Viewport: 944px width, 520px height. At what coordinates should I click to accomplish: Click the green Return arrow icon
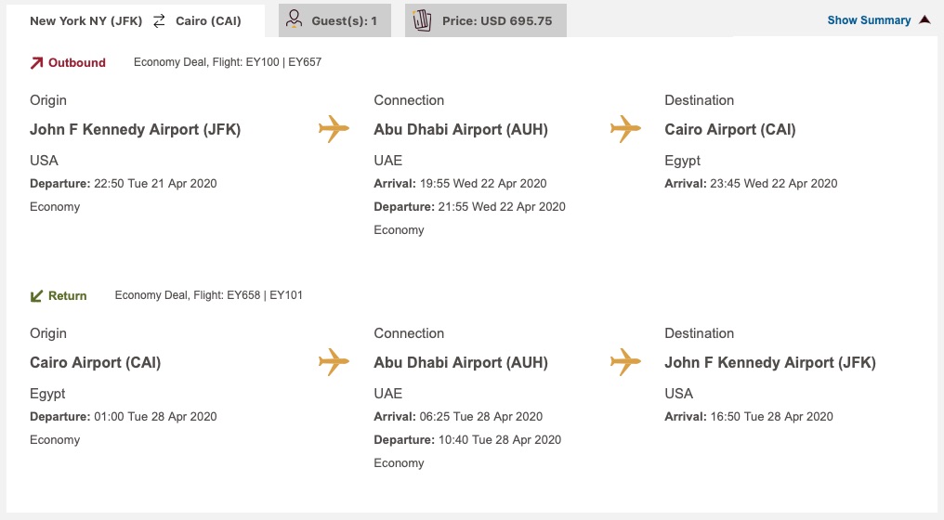[37, 296]
